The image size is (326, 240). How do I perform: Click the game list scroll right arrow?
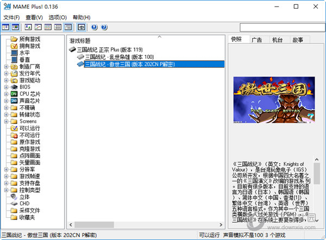[221, 225]
